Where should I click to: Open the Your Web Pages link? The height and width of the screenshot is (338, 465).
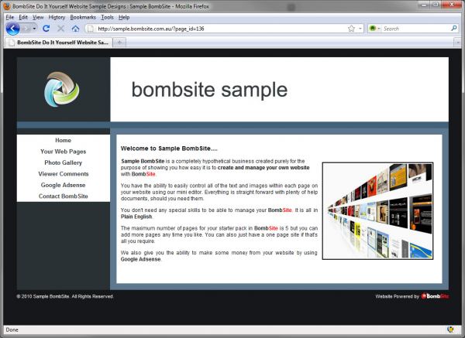coord(64,152)
